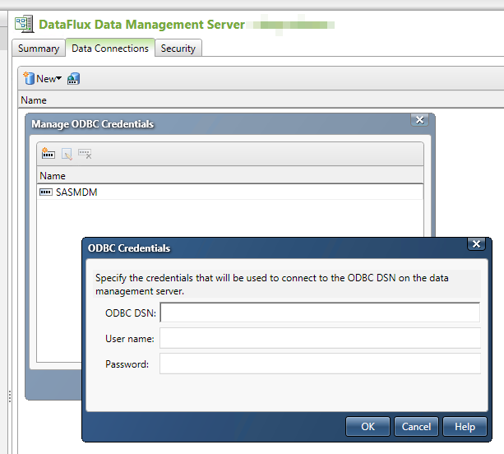Switch to the Security tab
Screen dimensions: 504x454
pyautogui.click(x=178, y=49)
